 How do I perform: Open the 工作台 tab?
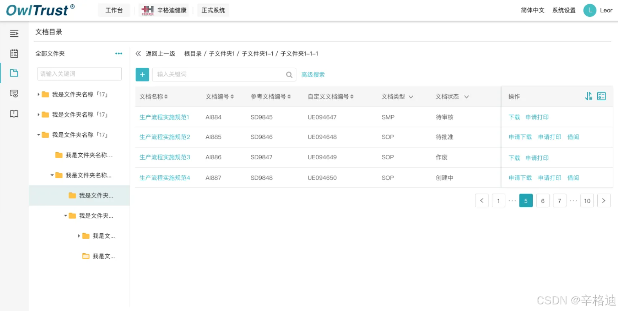click(x=114, y=10)
